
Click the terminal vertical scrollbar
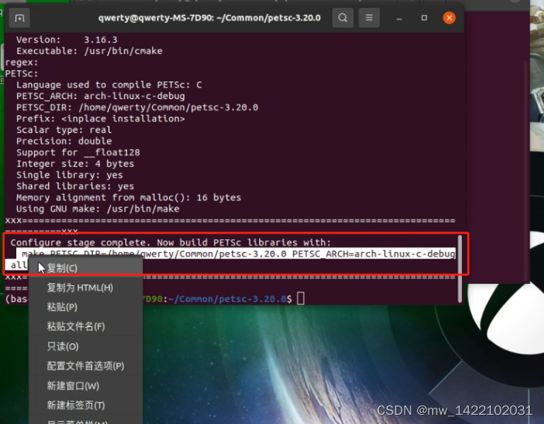point(460,269)
